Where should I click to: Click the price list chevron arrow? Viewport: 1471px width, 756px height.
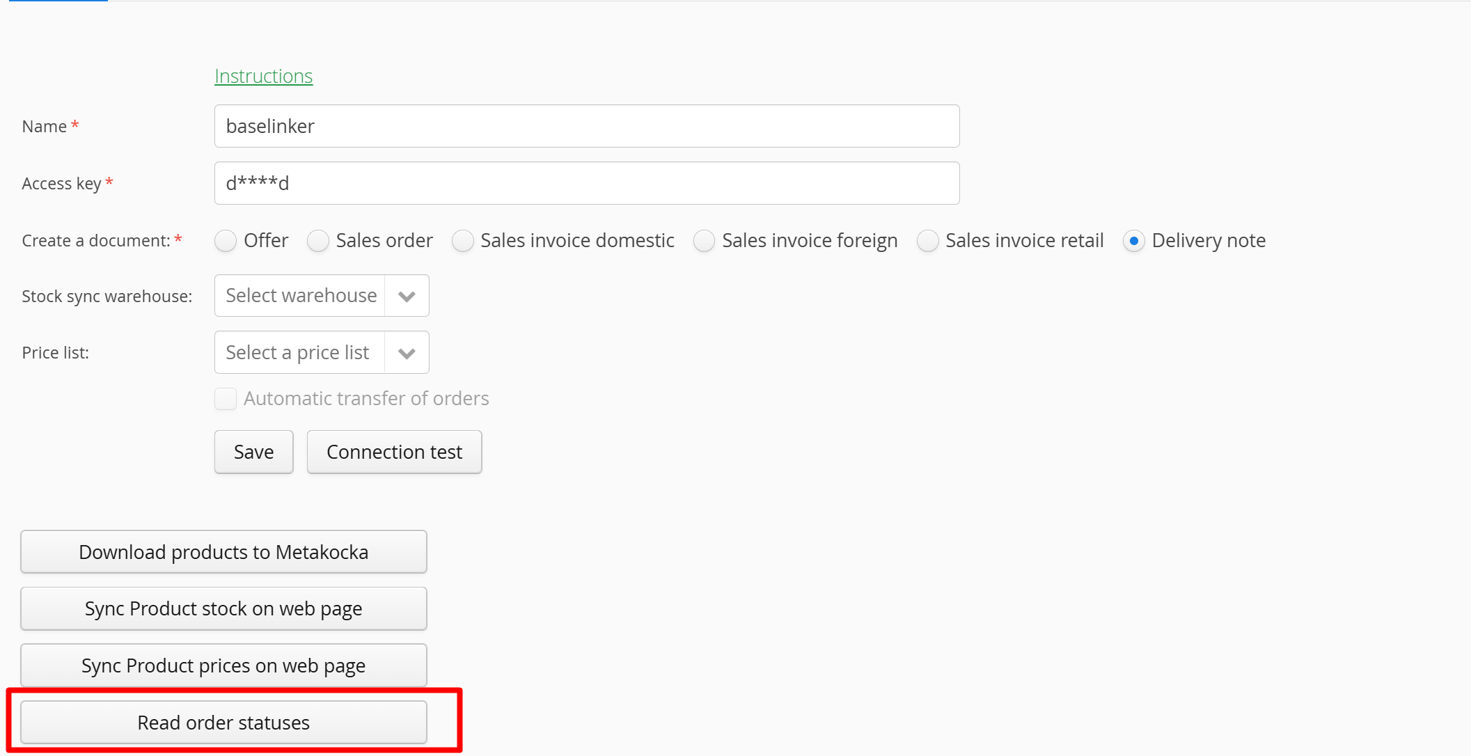tap(407, 354)
